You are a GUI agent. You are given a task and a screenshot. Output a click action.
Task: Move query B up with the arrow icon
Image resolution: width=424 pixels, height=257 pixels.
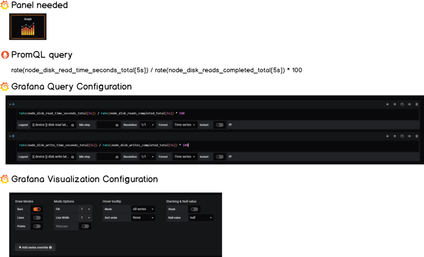pyautogui.click(x=395, y=136)
